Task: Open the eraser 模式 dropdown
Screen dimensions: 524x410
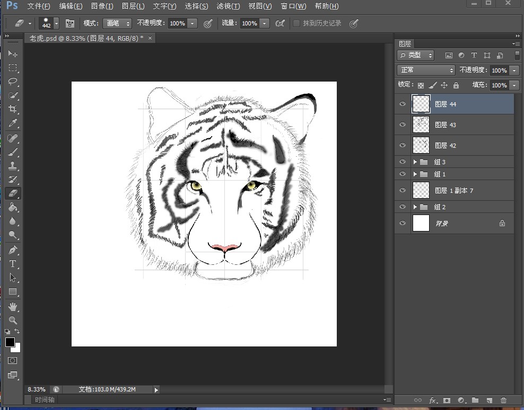Action: click(117, 23)
